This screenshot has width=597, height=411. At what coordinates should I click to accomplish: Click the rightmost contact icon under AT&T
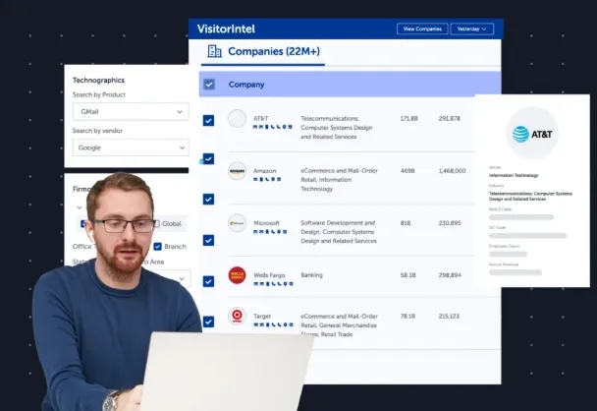(x=290, y=127)
